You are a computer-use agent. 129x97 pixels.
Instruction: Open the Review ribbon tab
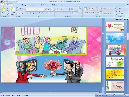[54, 5]
